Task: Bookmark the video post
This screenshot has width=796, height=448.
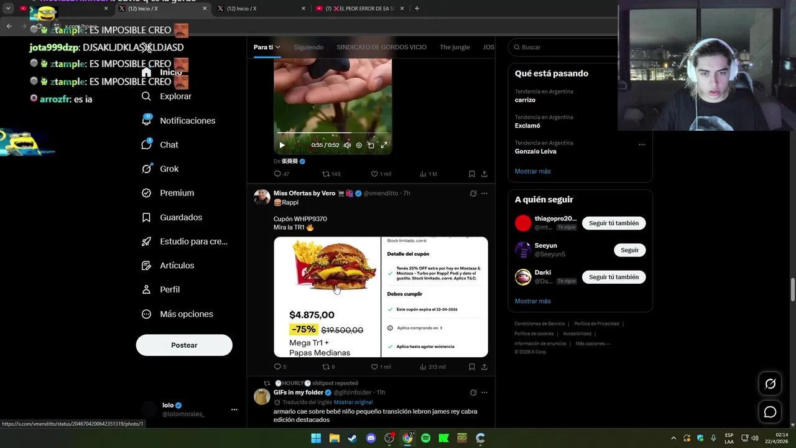Action: point(471,174)
